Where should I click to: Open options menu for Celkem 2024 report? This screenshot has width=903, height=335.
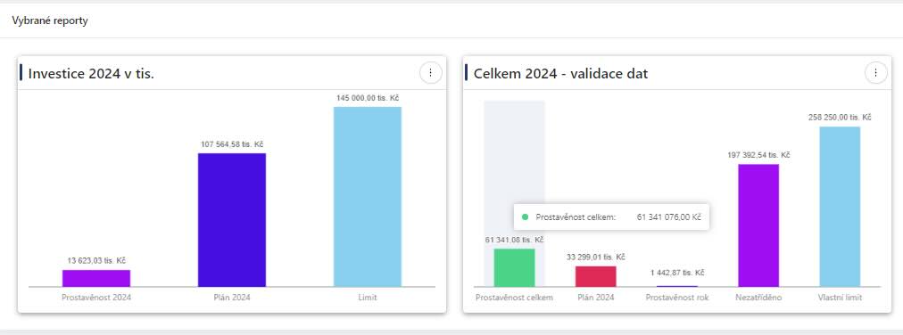876,73
